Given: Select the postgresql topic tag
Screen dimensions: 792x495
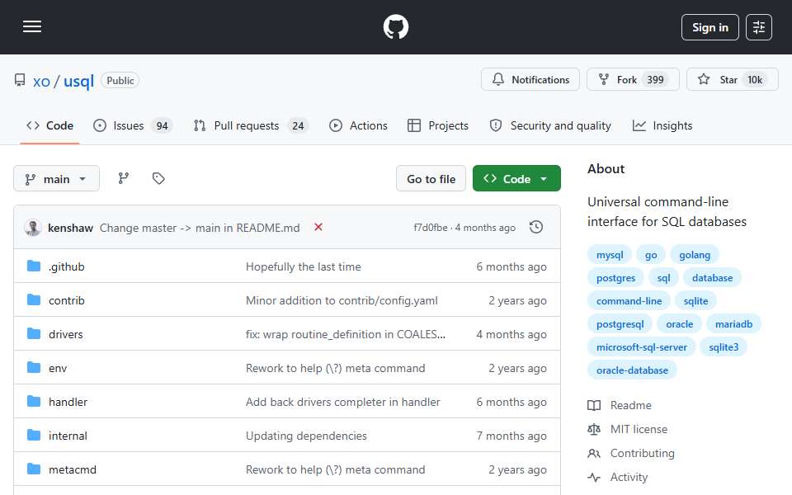Looking at the screenshot, I should point(620,323).
